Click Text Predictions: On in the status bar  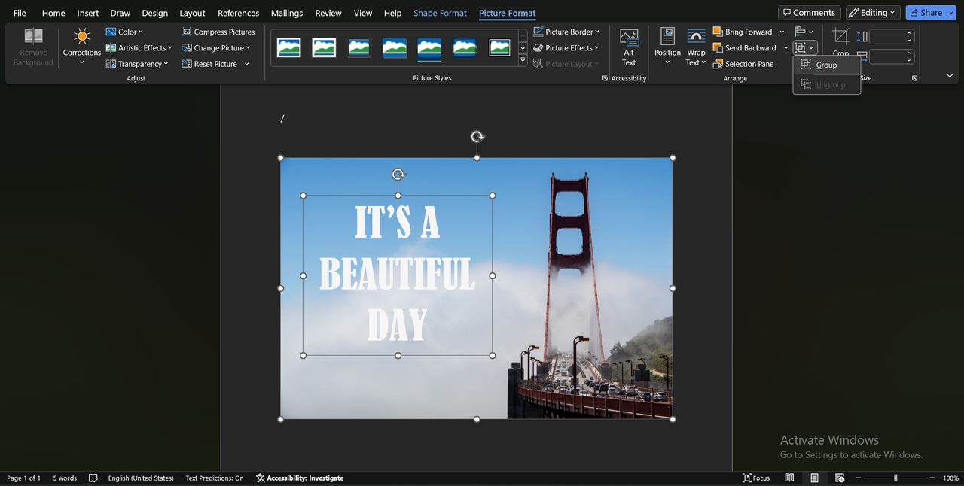coord(215,478)
